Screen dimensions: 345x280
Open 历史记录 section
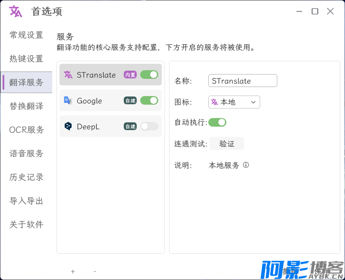point(26,177)
